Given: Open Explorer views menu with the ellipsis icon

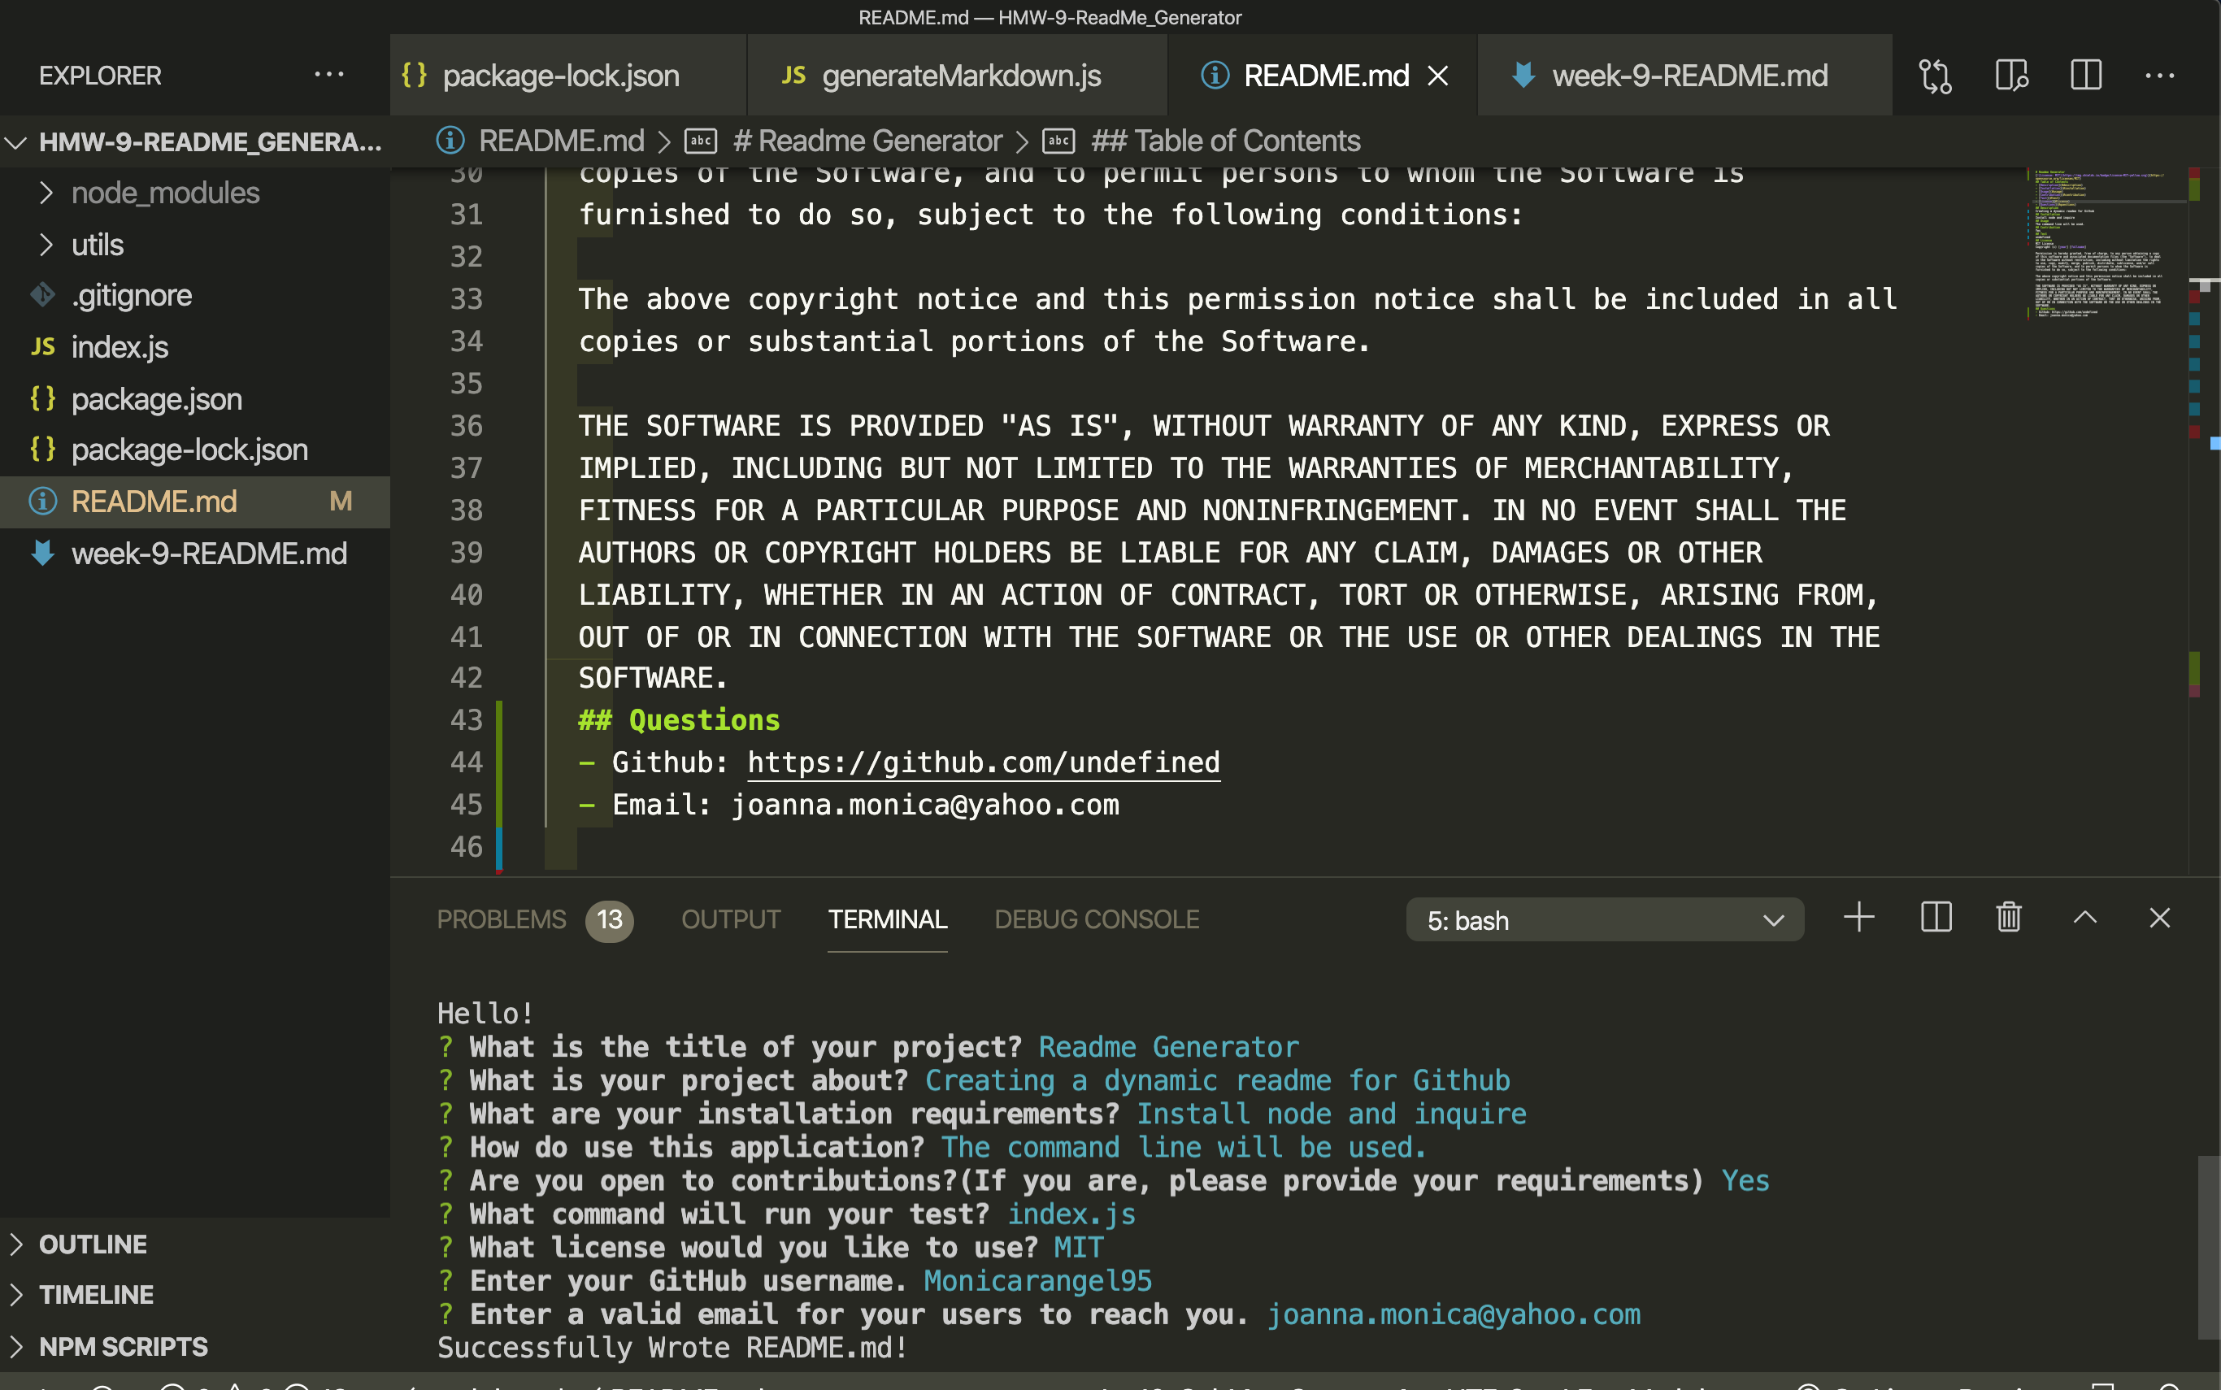Looking at the screenshot, I should coord(329,76).
